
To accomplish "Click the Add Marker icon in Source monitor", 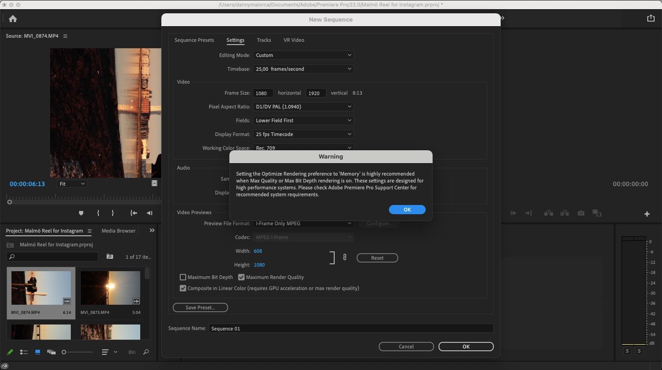I will tap(81, 213).
